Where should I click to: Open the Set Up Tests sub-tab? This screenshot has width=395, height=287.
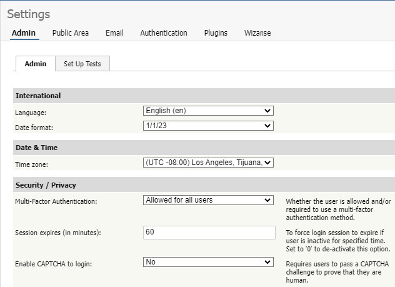coord(82,64)
